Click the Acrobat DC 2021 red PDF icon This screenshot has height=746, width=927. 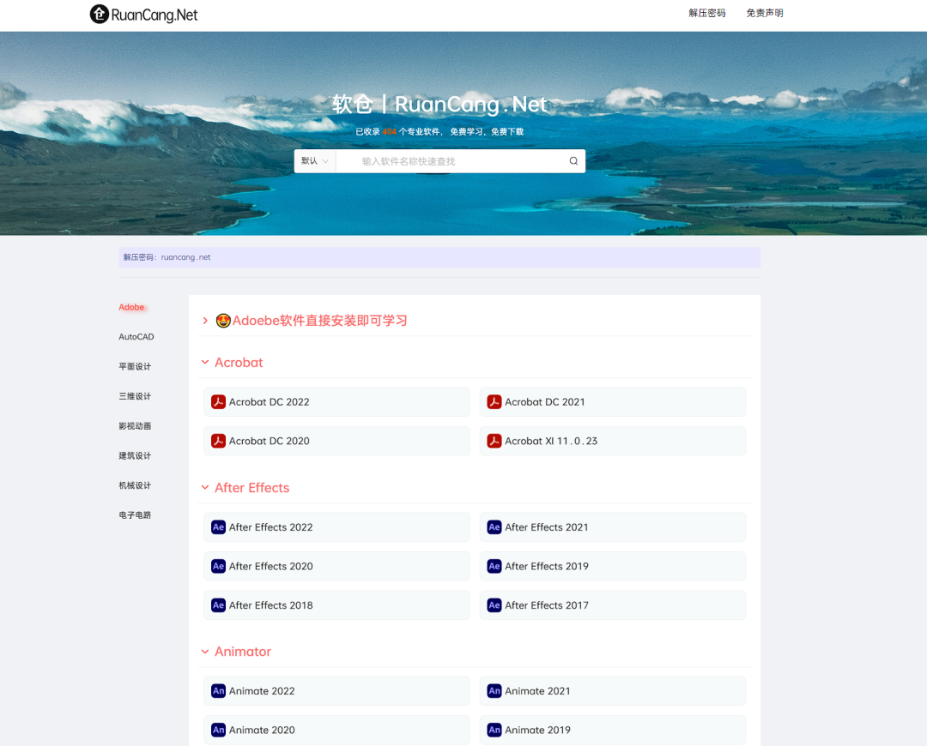click(494, 401)
